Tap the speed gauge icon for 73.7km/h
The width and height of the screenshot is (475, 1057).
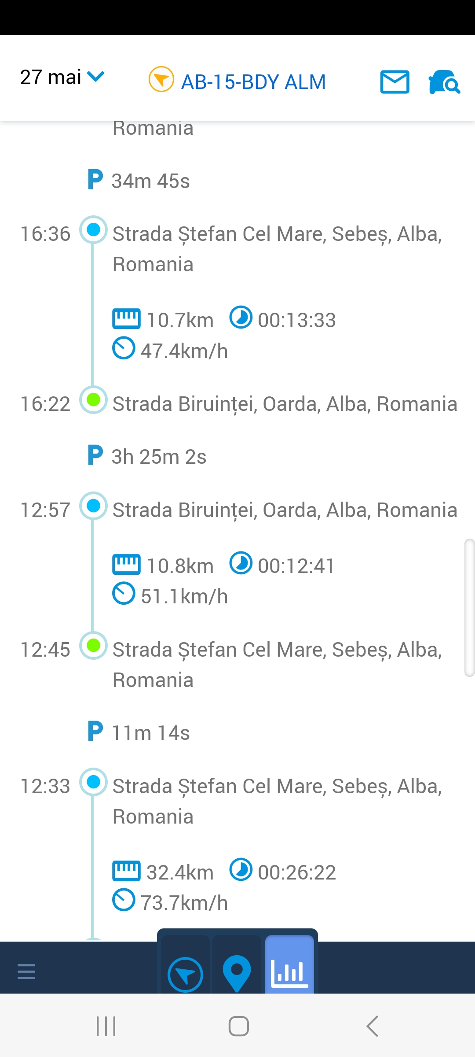[124, 900]
